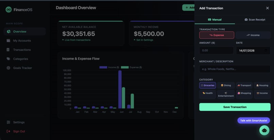This screenshot has width=274, height=140.
Task: Click the $5,500.00 monthly income value
Action: pos(149,34)
